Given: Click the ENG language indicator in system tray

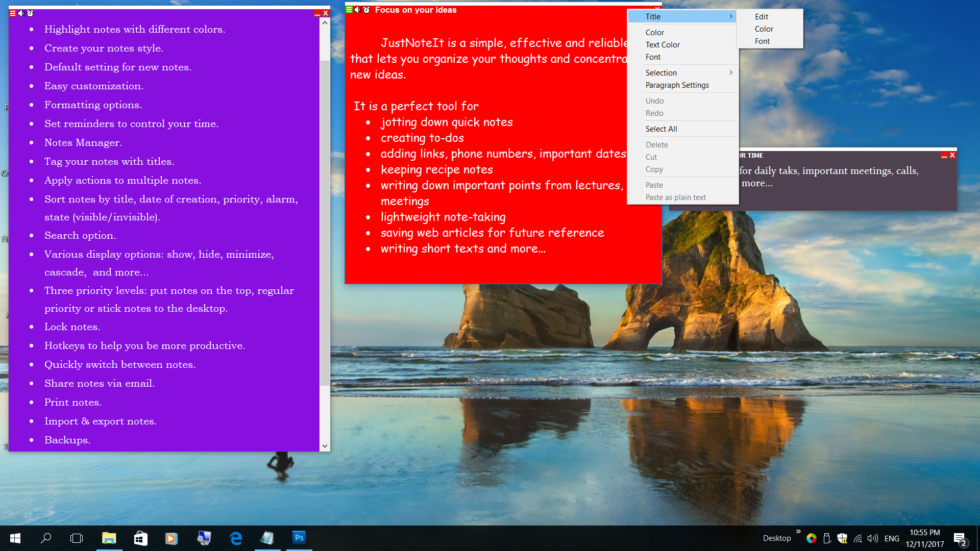Looking at the screenshot, I should coord(892,538).
